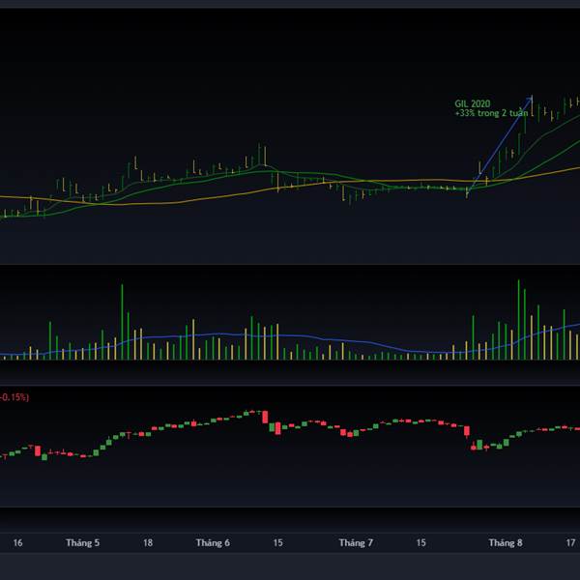Click the red -0.15% change value
The width and height of the screenshot is (580, 580).
click(14, 397)
